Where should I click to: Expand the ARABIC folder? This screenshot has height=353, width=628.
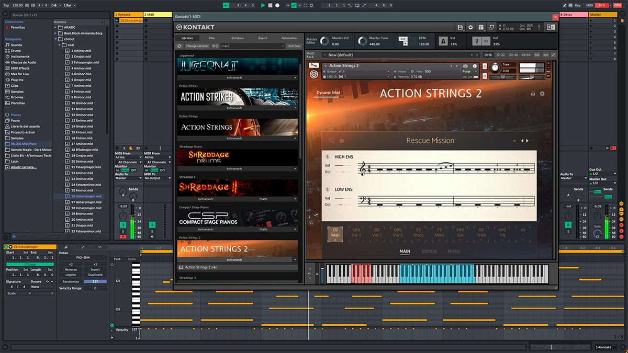coord(55,27)
